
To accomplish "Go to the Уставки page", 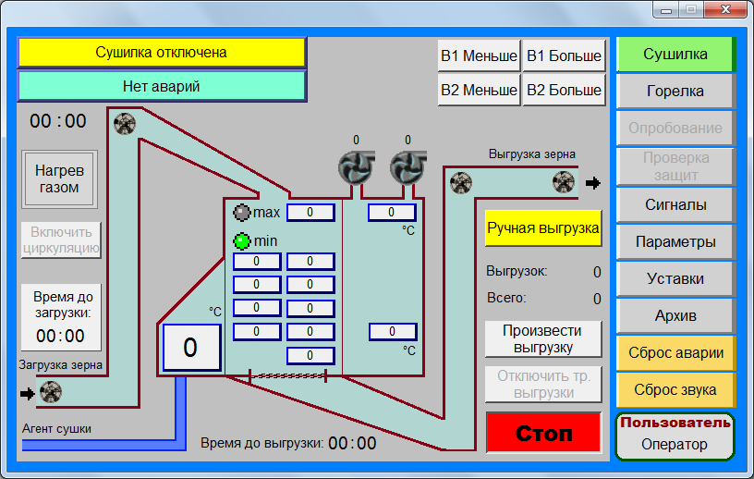I will click(x=675, y=278).
